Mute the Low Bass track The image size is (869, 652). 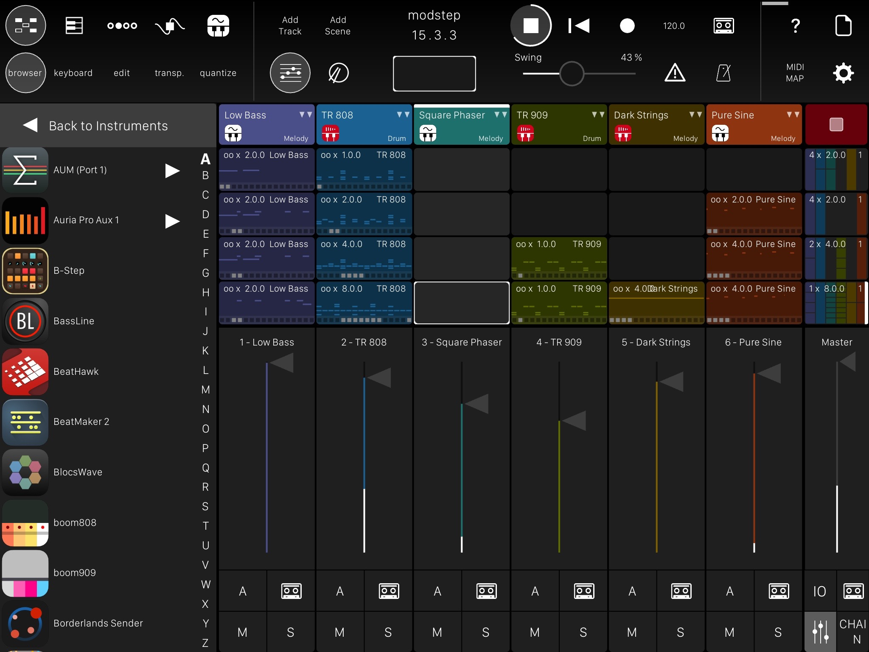[x=242, y=632]
